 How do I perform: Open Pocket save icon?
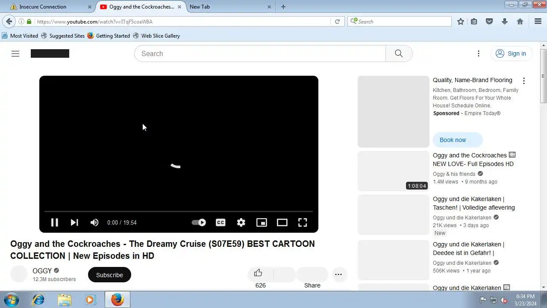pyautogui.click(x=489, y=21)
